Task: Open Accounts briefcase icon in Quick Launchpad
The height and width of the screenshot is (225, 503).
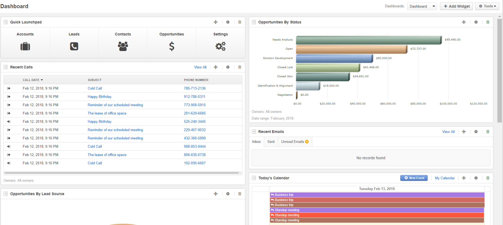Action: click(25, 46)
